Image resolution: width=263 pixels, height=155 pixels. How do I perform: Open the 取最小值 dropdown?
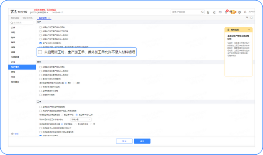click(81, 119)
